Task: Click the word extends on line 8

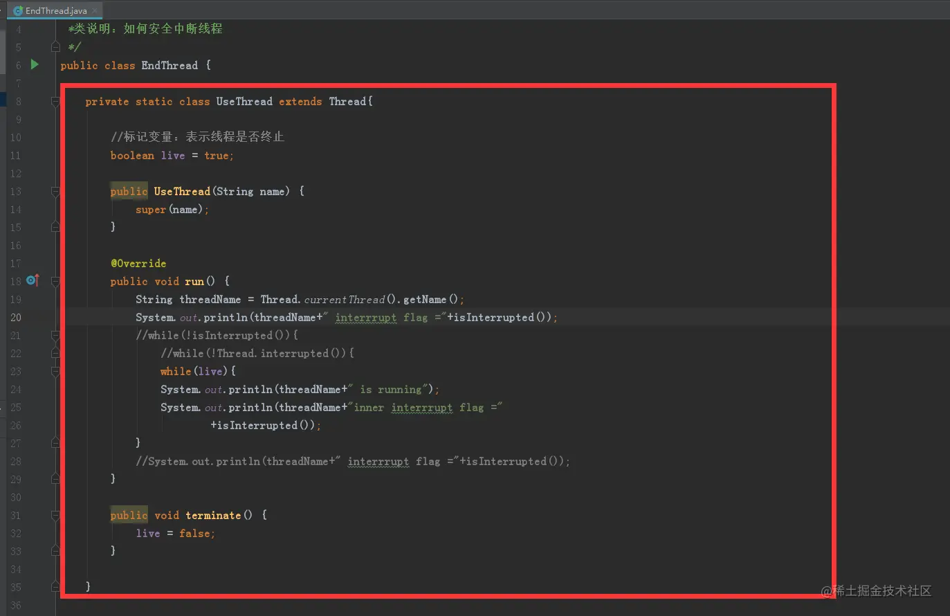Action: (300, 101)
